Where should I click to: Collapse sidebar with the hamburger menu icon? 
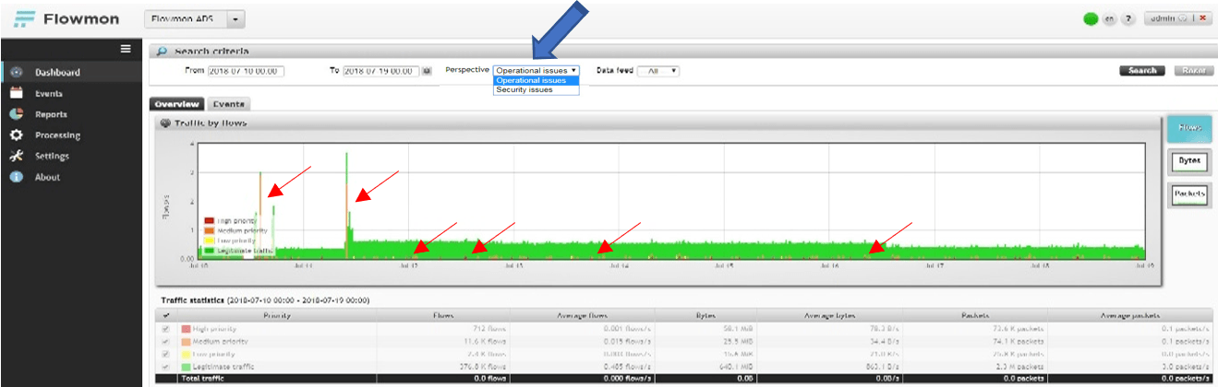coord(127,49)
